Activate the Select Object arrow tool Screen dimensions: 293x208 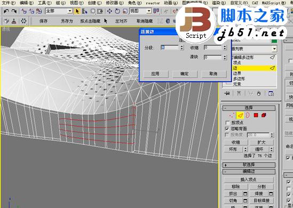coord(77,11)
